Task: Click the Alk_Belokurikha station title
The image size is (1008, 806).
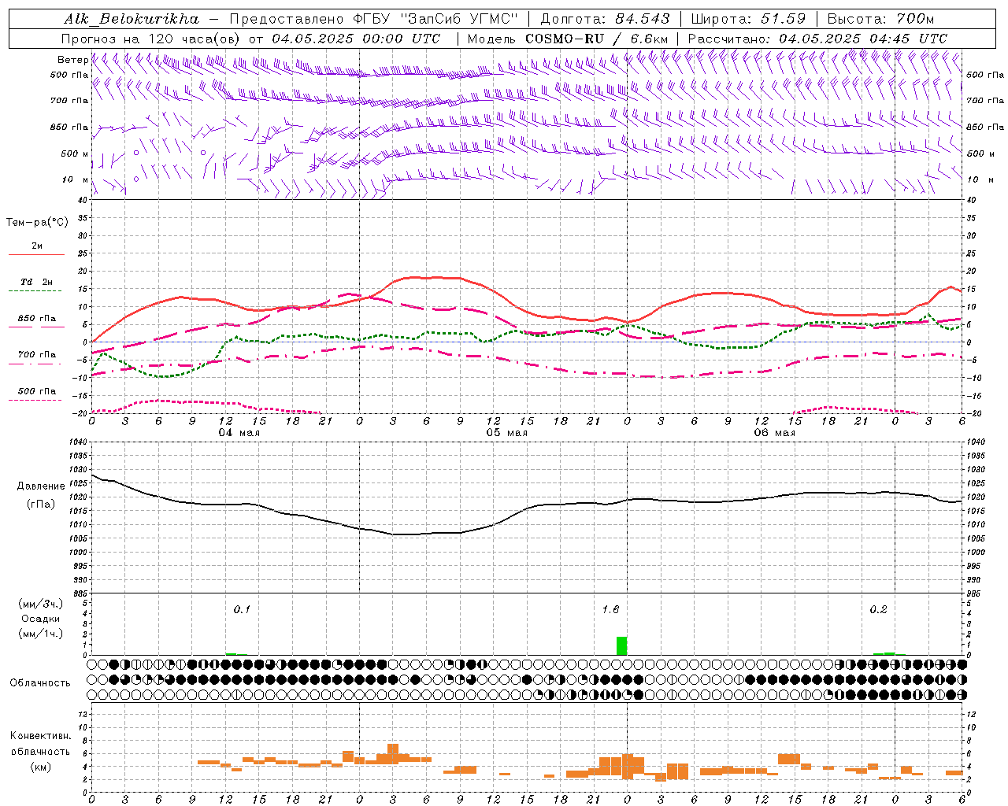Action: coord(132,19)
